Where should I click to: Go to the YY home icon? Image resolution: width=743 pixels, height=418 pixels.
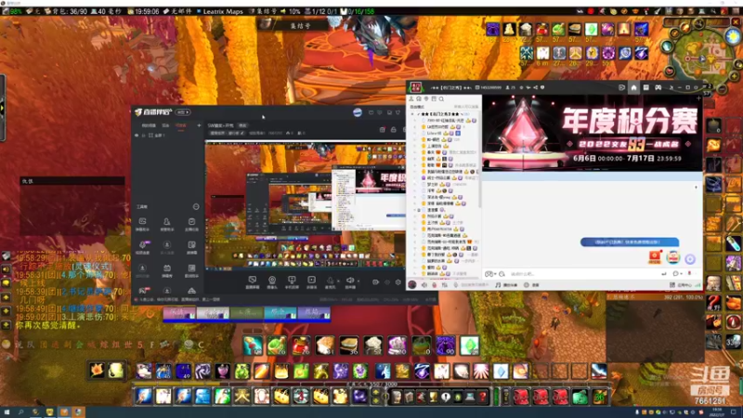633,87
